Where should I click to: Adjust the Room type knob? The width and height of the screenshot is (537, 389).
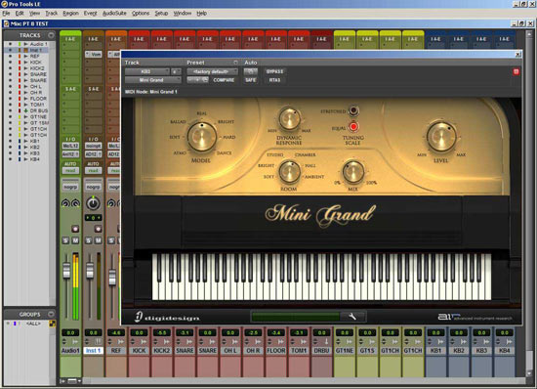[x=289, y=172]
